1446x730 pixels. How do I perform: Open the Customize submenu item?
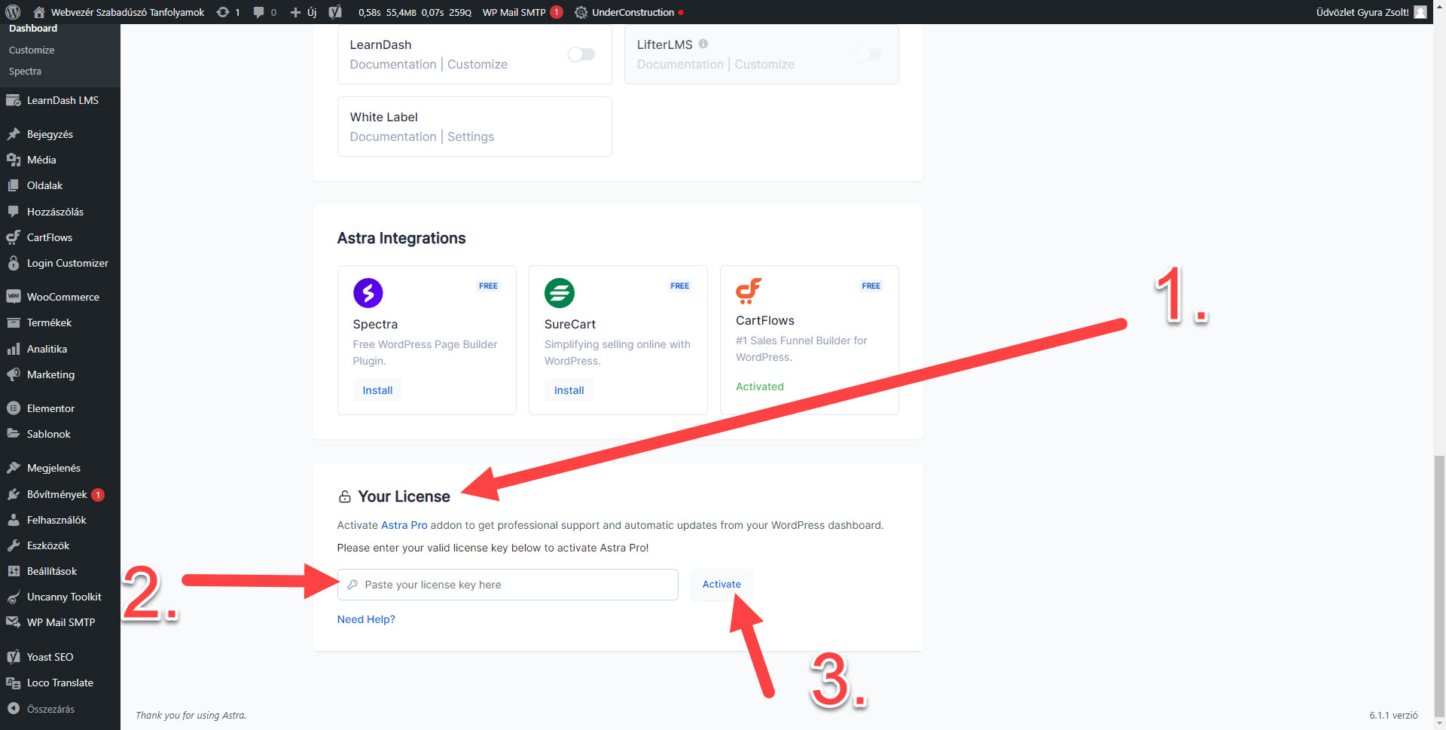pos(32,50)
